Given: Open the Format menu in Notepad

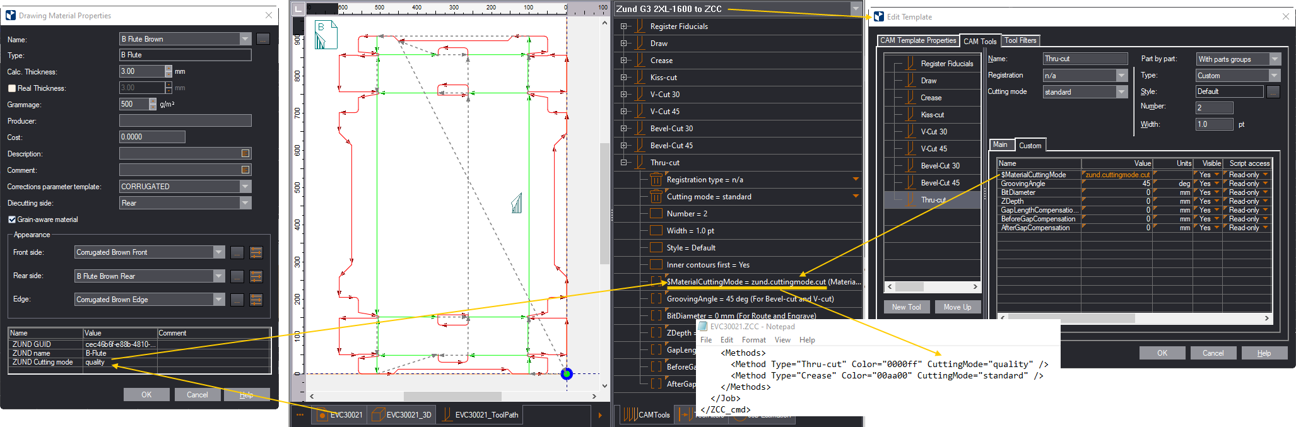Looking at the screenshot, I should tap(753, 340).
